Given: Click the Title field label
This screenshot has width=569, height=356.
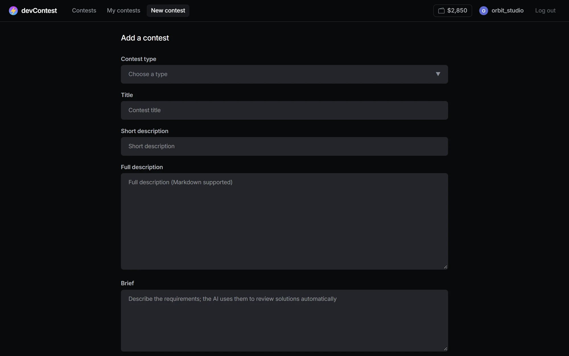Looking at the screenshot, I should pos(127,95).
